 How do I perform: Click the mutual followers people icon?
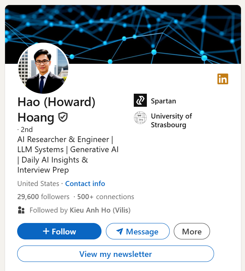point(21,210)
